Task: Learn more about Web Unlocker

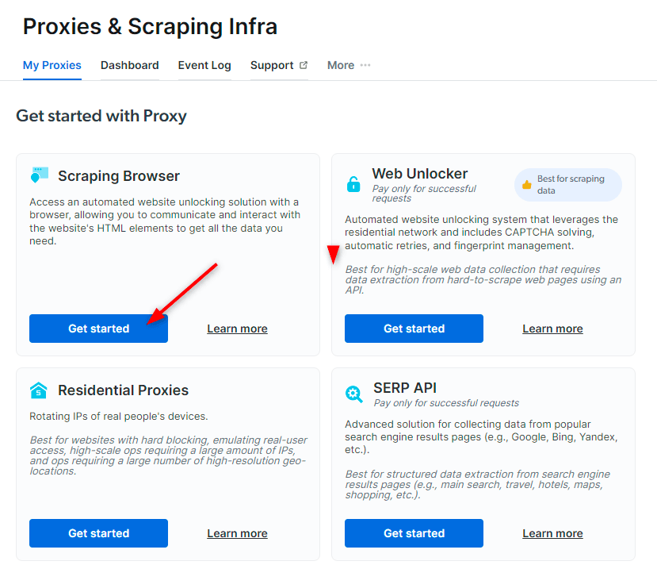Action: coord(552,329)
